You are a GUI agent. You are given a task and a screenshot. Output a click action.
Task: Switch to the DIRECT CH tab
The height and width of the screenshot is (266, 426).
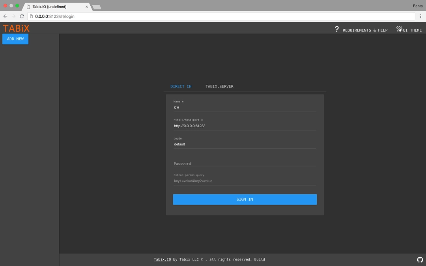tap(181, 86)
